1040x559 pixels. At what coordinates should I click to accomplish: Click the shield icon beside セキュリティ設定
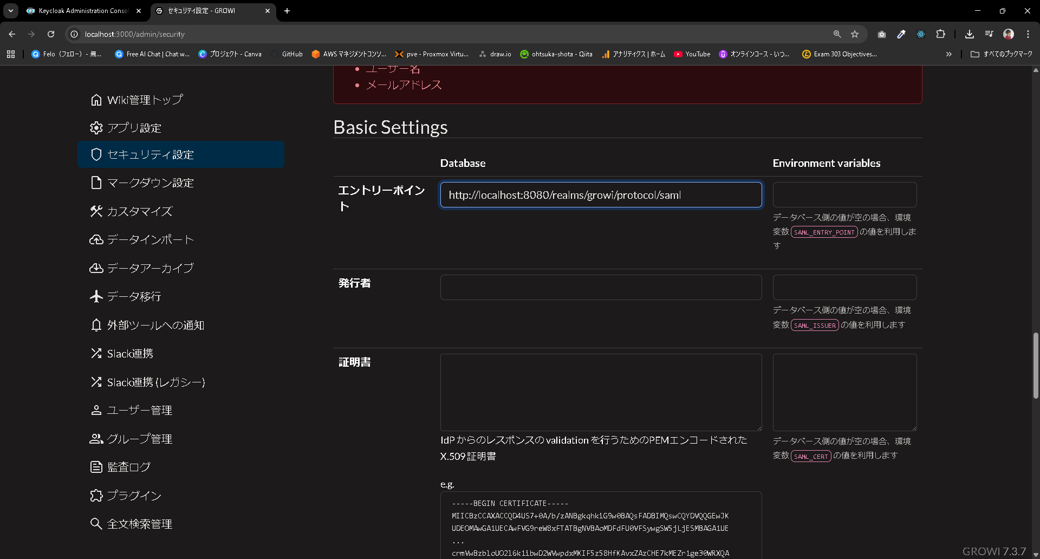coord(96,154)
